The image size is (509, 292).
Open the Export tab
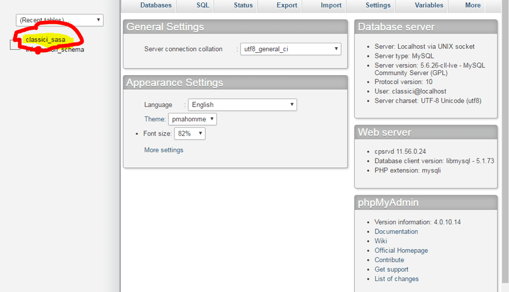coord(287,5)
